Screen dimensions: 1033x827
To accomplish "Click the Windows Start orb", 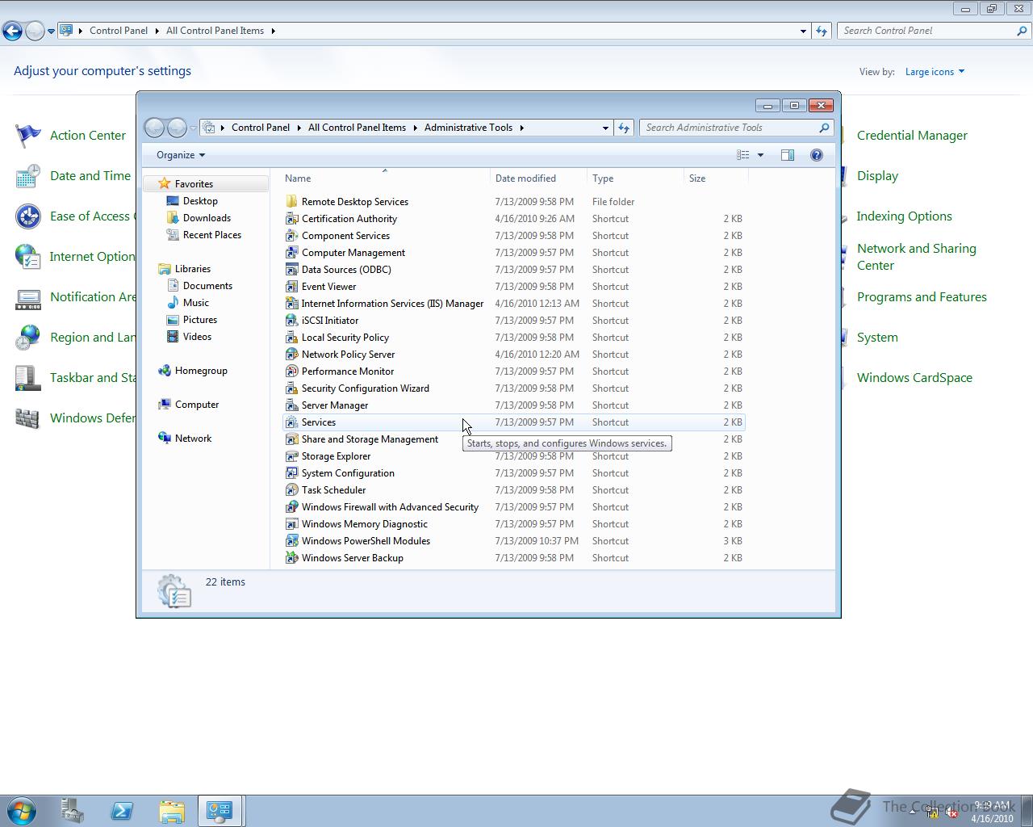I will (22, 810).
